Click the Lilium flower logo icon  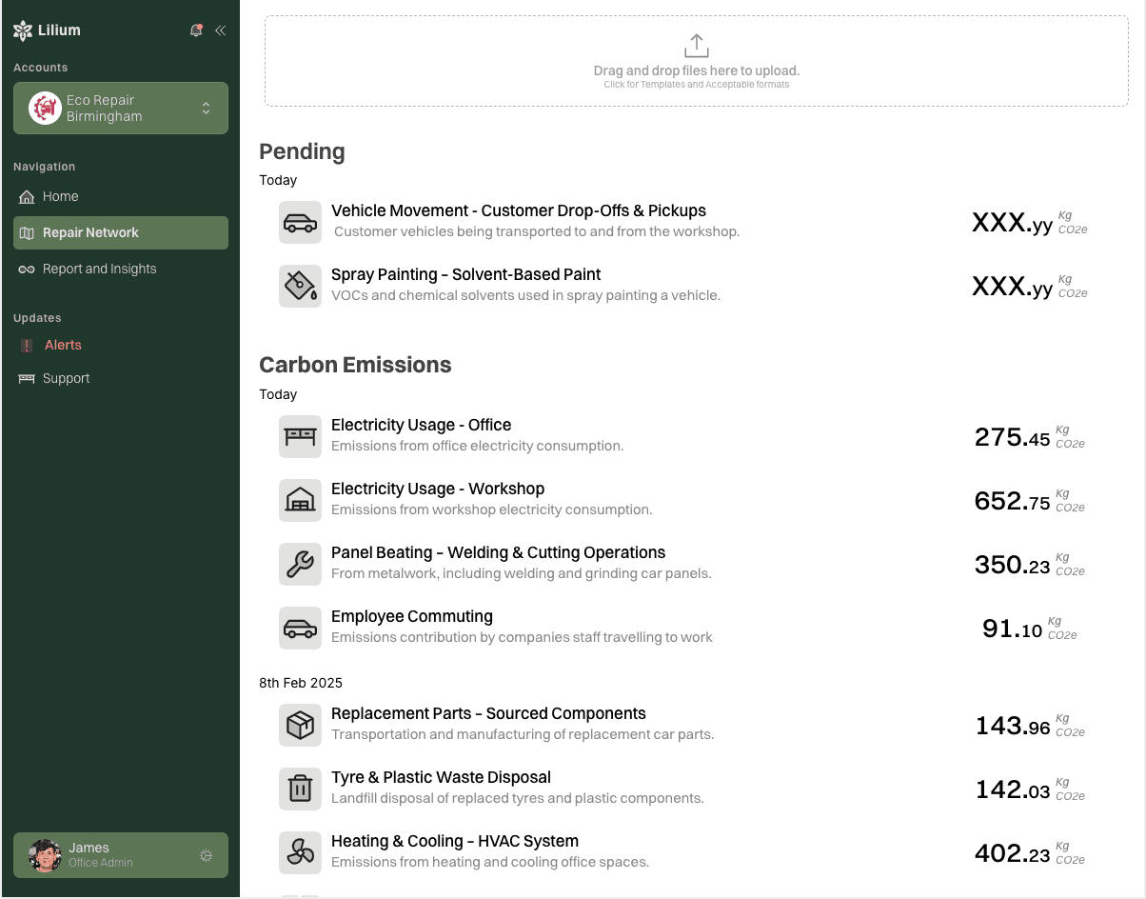(x=23, y=30)
